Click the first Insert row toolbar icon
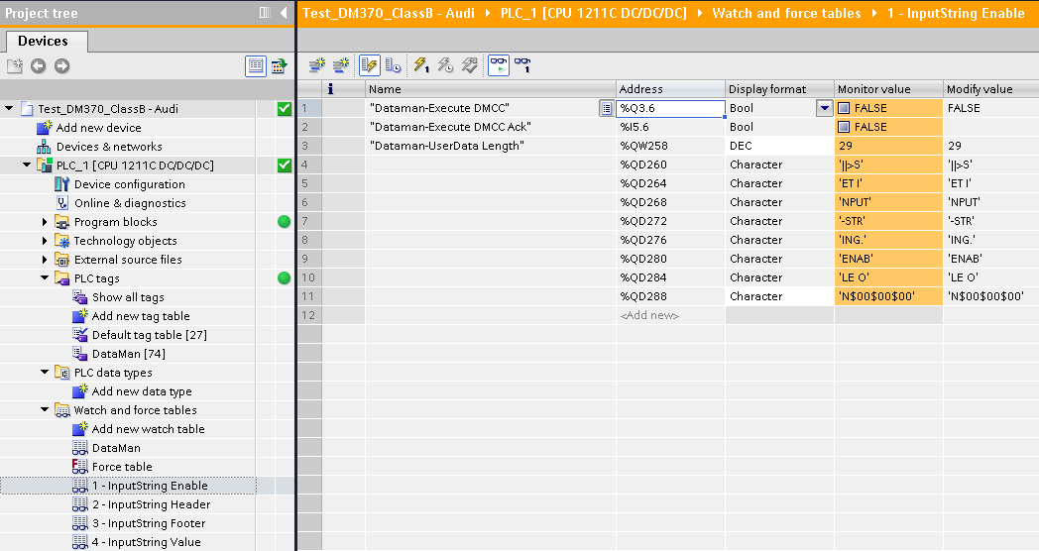The width and height of the screenshot is (1039, 551). point(316,65)
